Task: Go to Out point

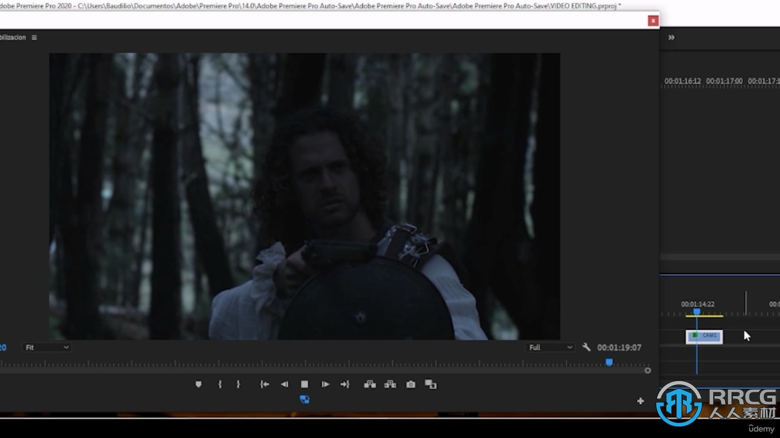Action: tap(345, 384)
